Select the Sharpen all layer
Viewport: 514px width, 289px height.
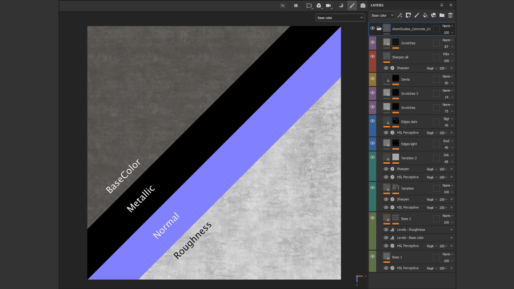click(x=400, y=57)
